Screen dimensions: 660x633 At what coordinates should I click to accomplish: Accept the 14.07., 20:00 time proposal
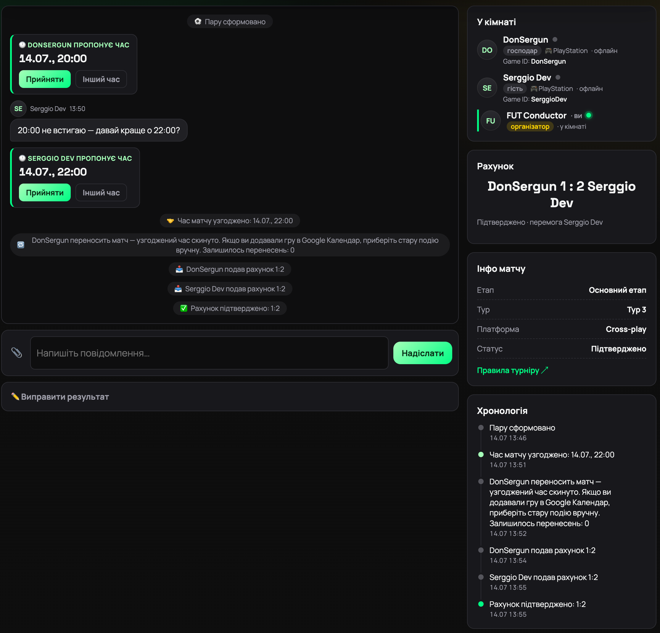(45, 79)
